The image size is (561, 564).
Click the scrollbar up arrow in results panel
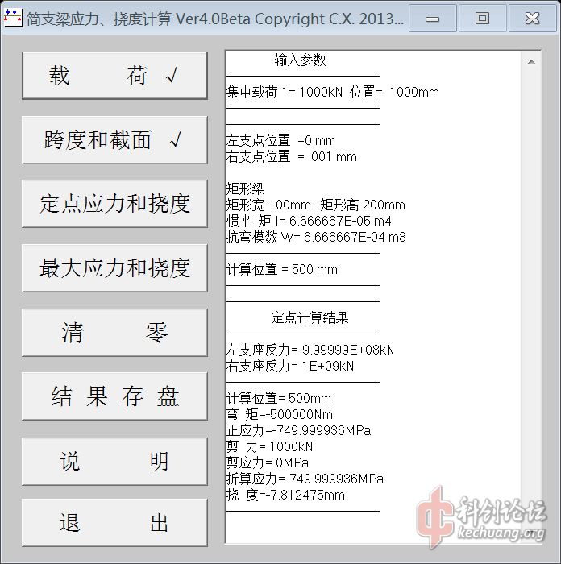532,61
